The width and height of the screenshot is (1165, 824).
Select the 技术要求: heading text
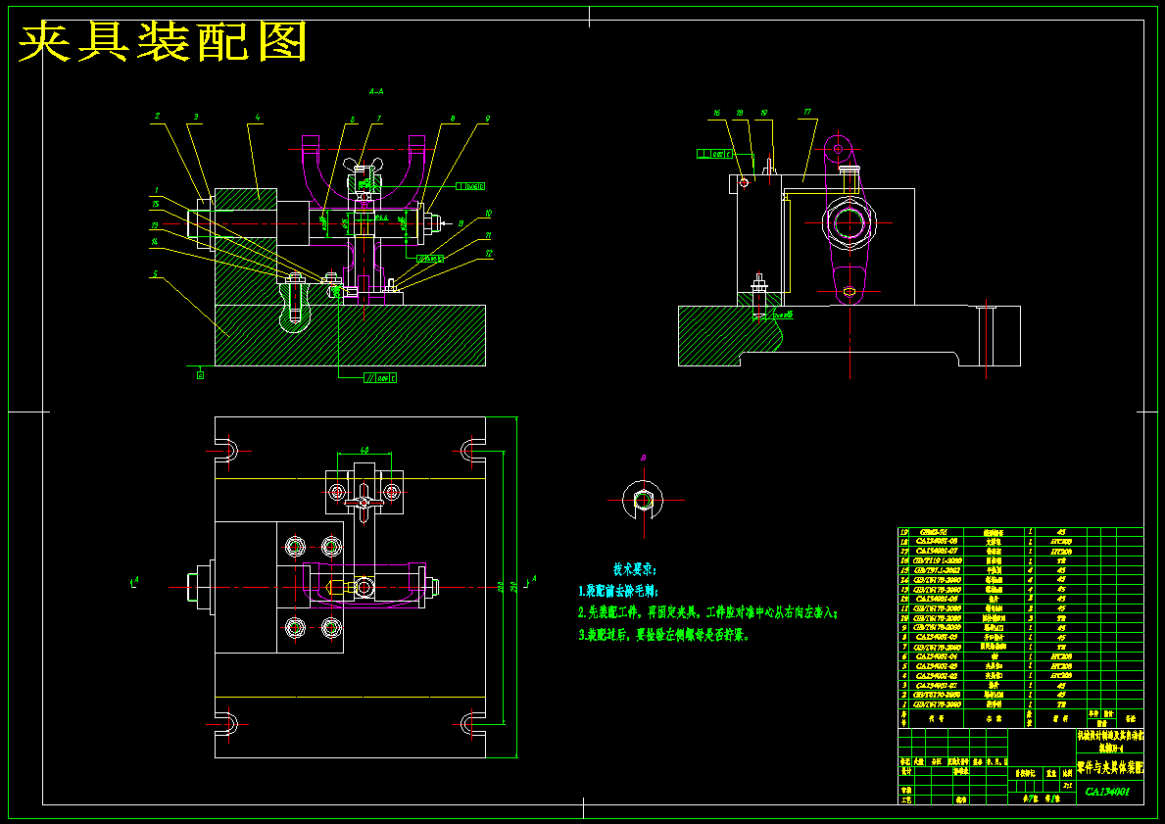(635, 569)
